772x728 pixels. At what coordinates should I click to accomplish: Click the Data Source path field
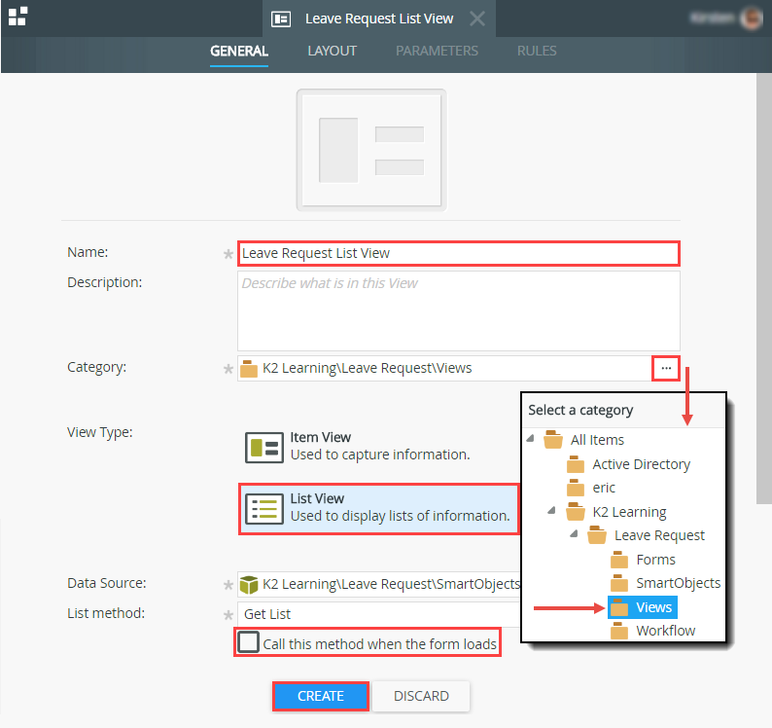point(379,584)
